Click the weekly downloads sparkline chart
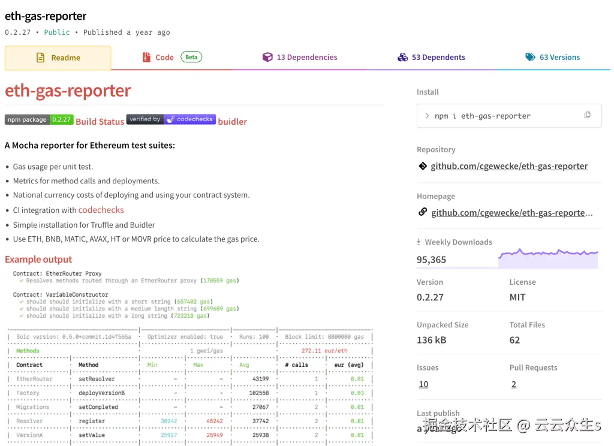Viewport: 614px width, 446px height. [x=548, y=258]
